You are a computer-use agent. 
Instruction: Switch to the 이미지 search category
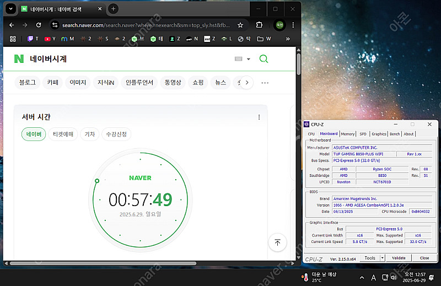pyautogui.click(x=78, y=83)
